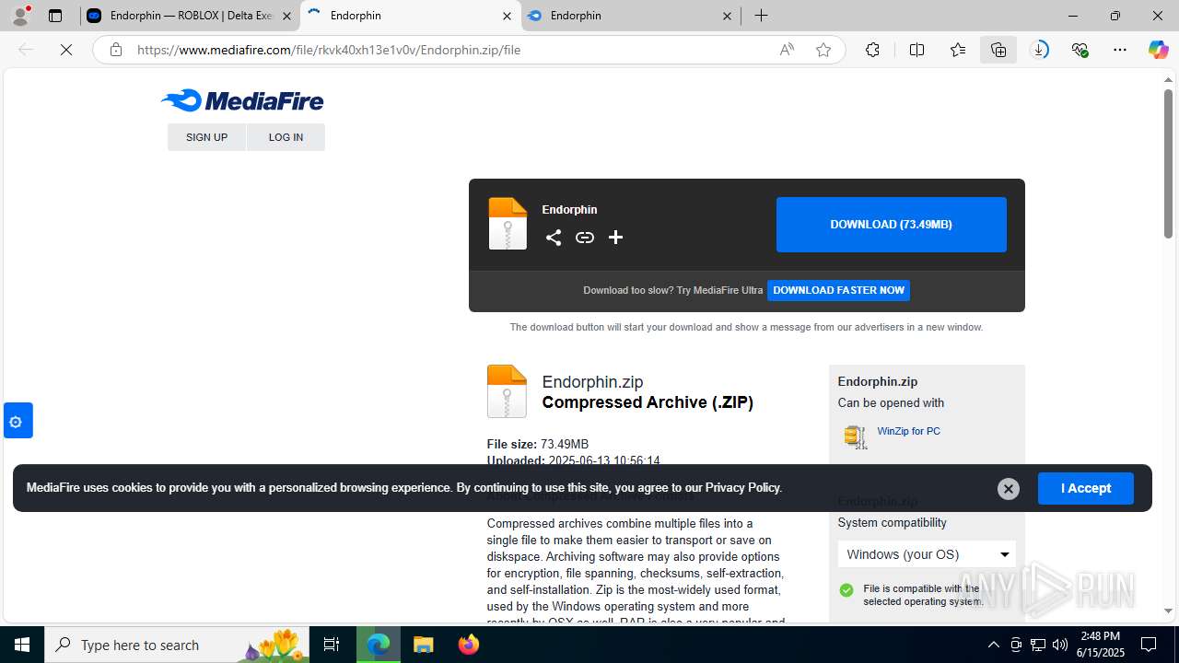Accept cookies with I Accept
Image resolution: width=1179 pixels, height=663 pixels.
tap(1085, 488)
